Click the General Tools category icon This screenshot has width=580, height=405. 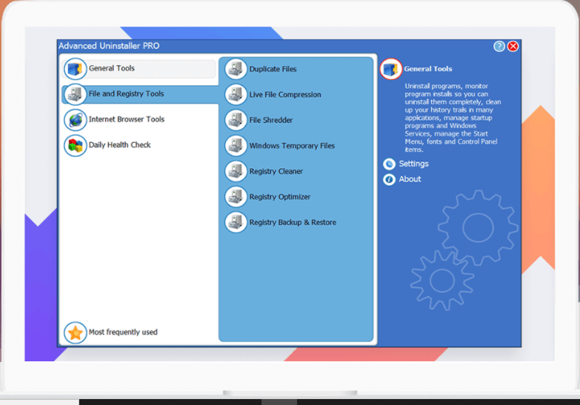75,69
